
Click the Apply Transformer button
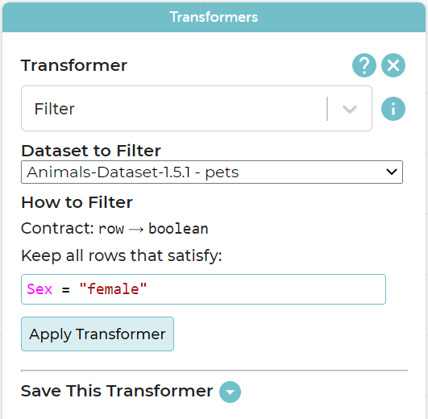click(98, 334)
